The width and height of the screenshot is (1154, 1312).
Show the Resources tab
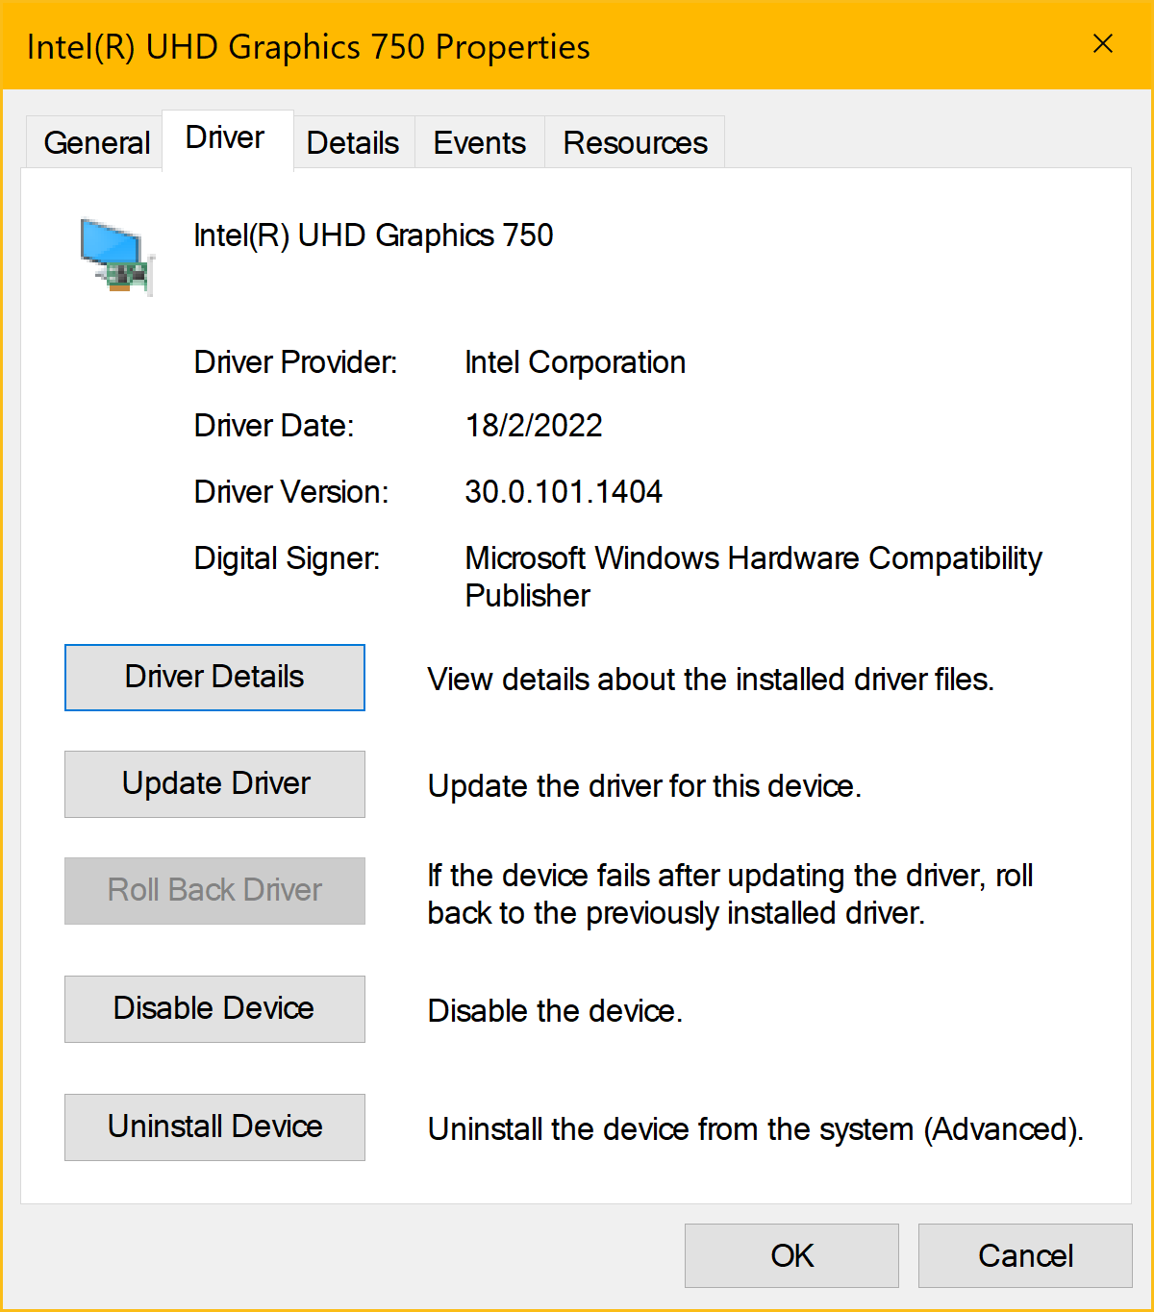[x=635, y=143]
